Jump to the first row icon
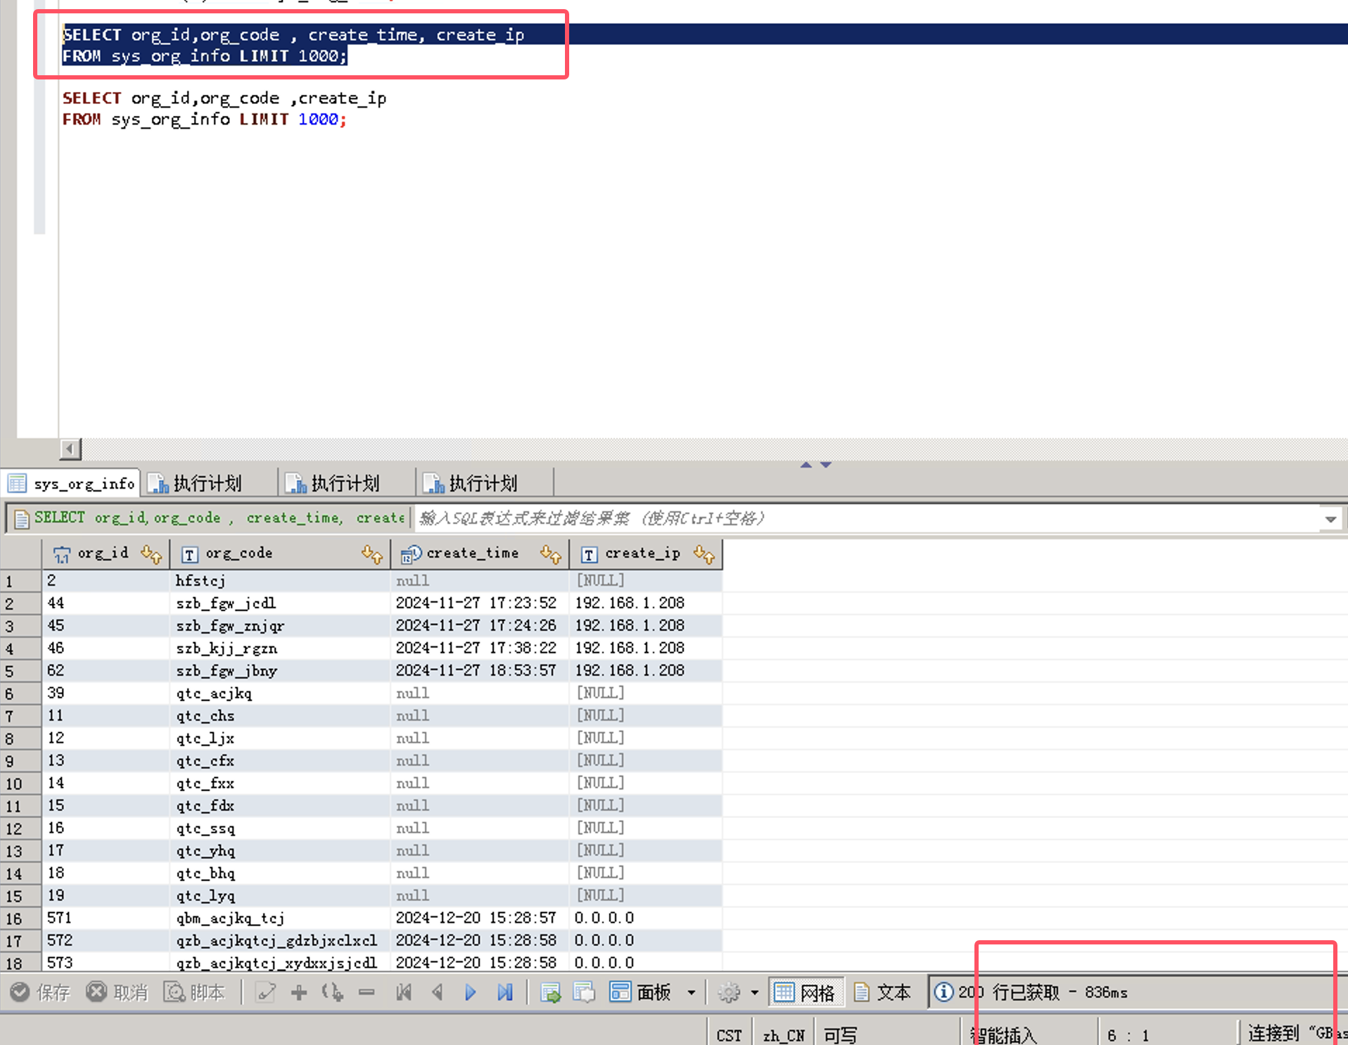The image size is (1348, 1045). pyautogui.click(x=404, y=992)
